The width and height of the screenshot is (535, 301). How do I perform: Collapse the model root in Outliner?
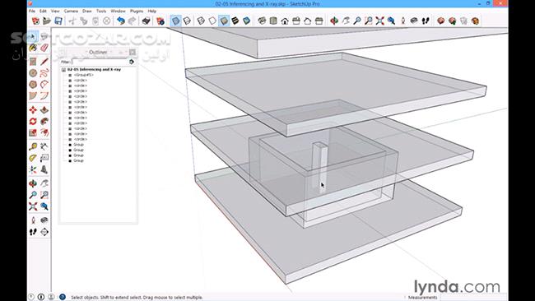click(63, 70)
